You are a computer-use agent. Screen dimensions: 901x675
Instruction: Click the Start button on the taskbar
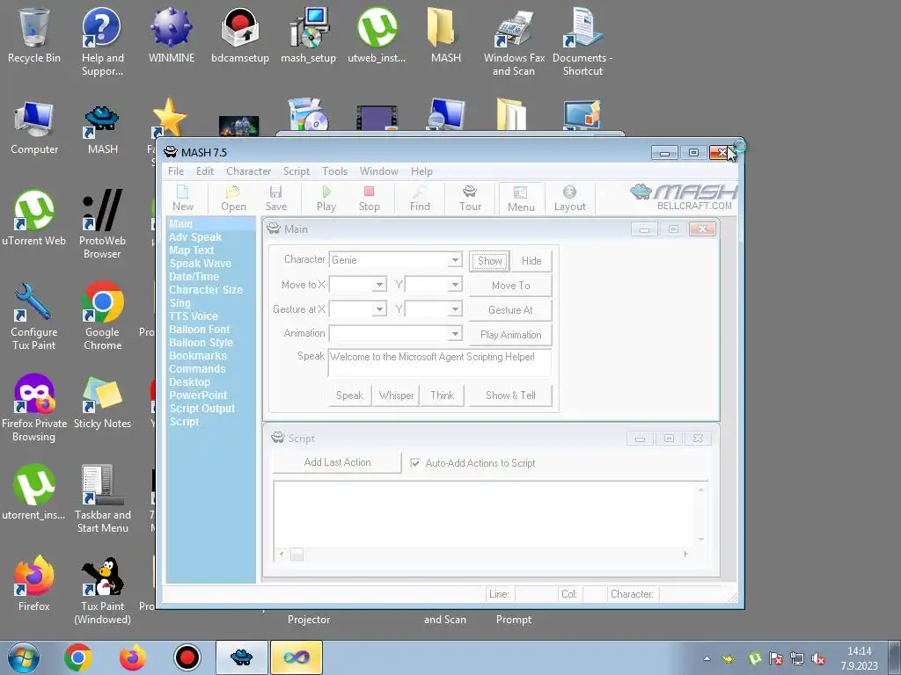point(24,657)
